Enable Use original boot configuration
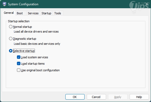 19,70
